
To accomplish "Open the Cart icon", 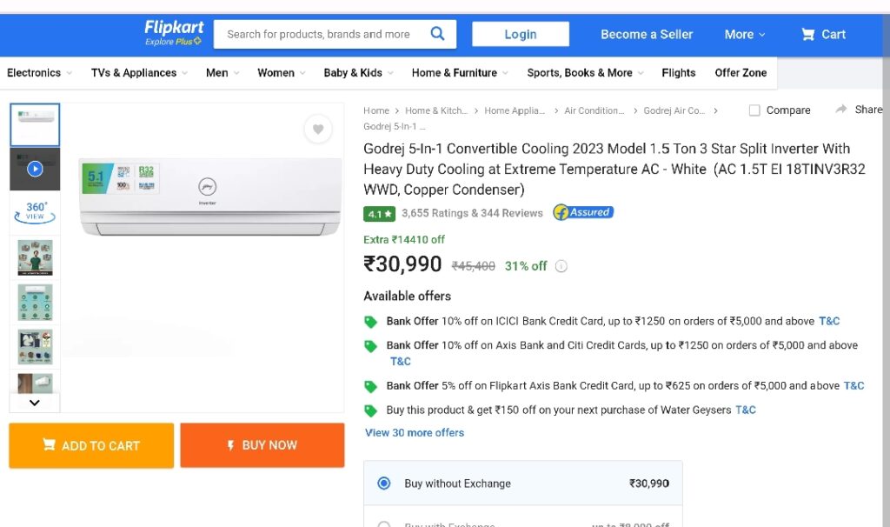I will (x=807, y=35).
